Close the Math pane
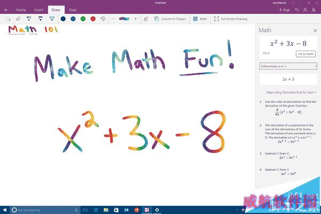Screen dimensions: 321x214 tap(314, 30)
